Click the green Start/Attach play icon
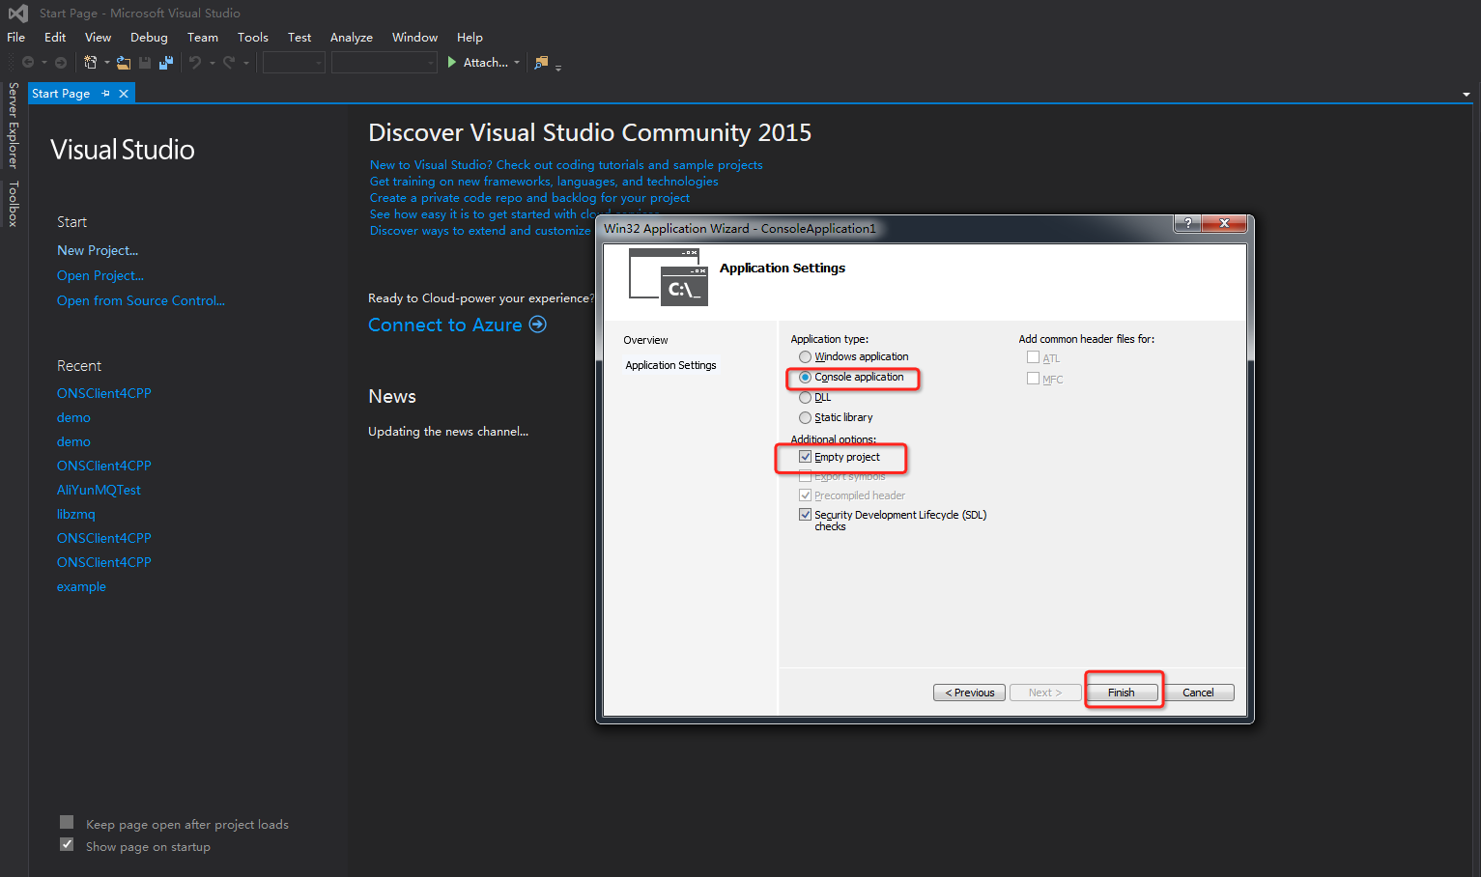The image size is (1481, 877). click(452, 62)
